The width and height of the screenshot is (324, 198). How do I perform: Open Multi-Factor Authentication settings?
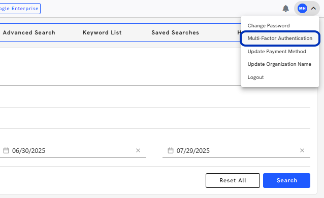tap(280, 38)
